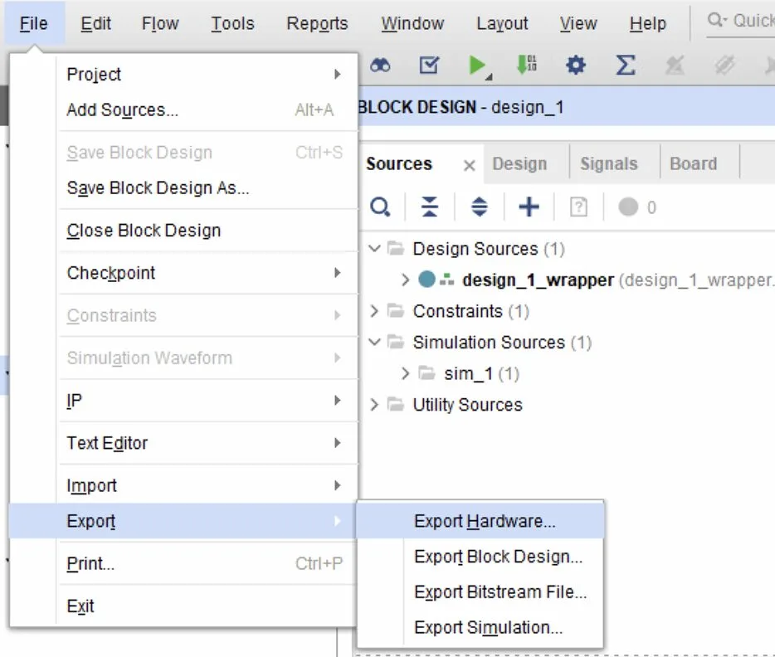
Task: Collapse the Design Sources folder
Action: click(x=375, y=249)
